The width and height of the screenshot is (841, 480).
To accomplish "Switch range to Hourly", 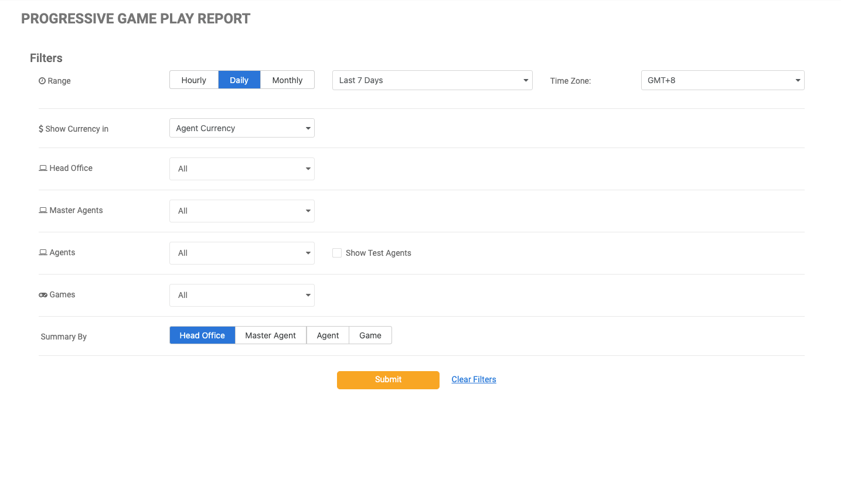I will [x=193, y=80].
